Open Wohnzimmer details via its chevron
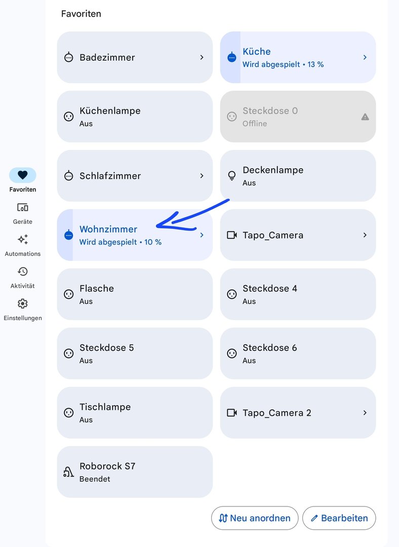The width and height of the screenshot is (399, 547). coord(202,235)
